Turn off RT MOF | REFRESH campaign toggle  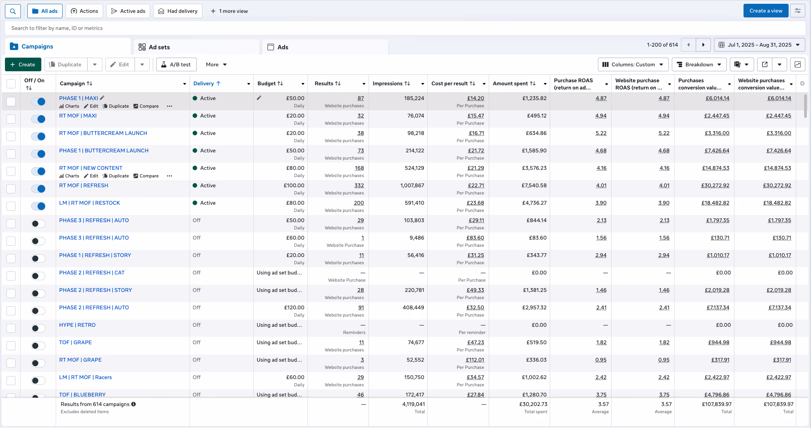(x=38, y=189)
